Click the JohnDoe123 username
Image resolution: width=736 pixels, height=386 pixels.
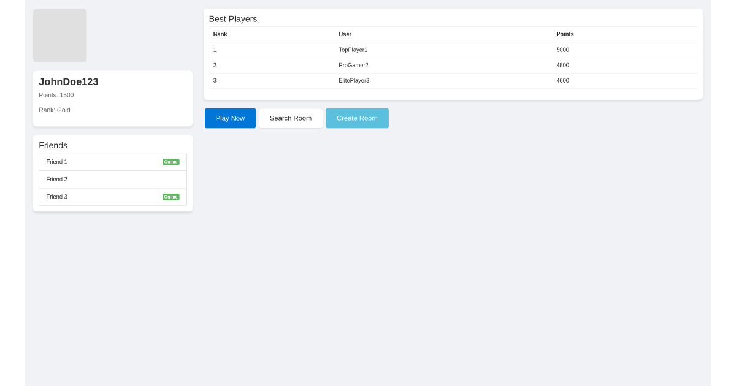click(x=69, y=81)
